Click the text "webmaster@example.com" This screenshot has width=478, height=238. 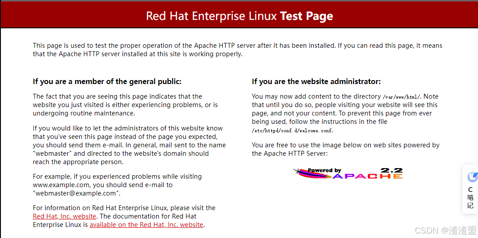77,193
